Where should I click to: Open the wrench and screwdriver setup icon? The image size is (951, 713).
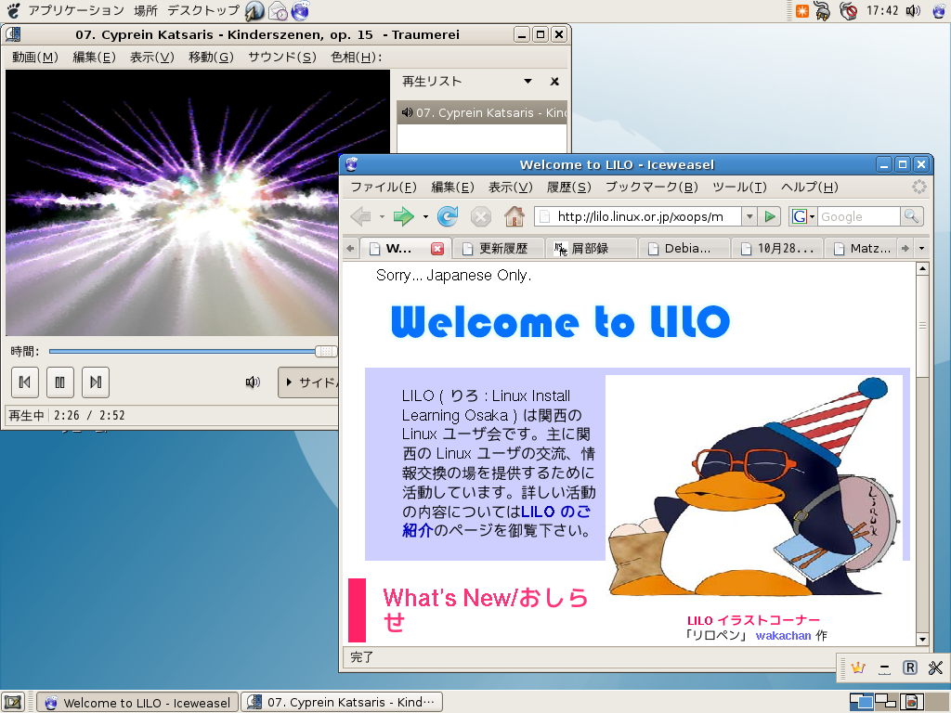point(936,668)
